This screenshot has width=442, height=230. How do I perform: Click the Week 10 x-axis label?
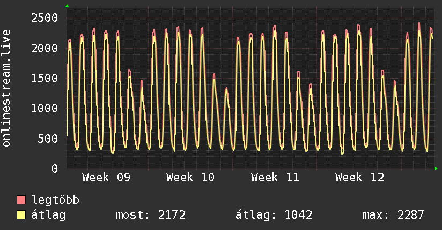pyautogui.click(x=190, y=178)
